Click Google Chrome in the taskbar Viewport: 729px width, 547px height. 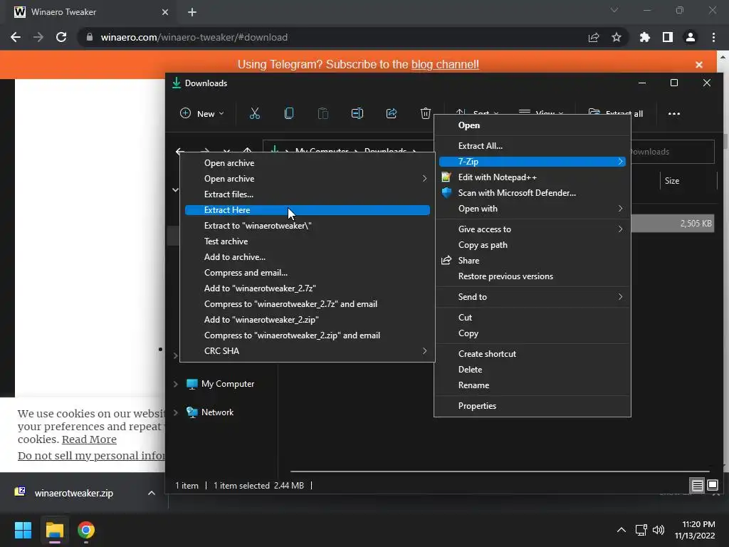coord(86,530)
